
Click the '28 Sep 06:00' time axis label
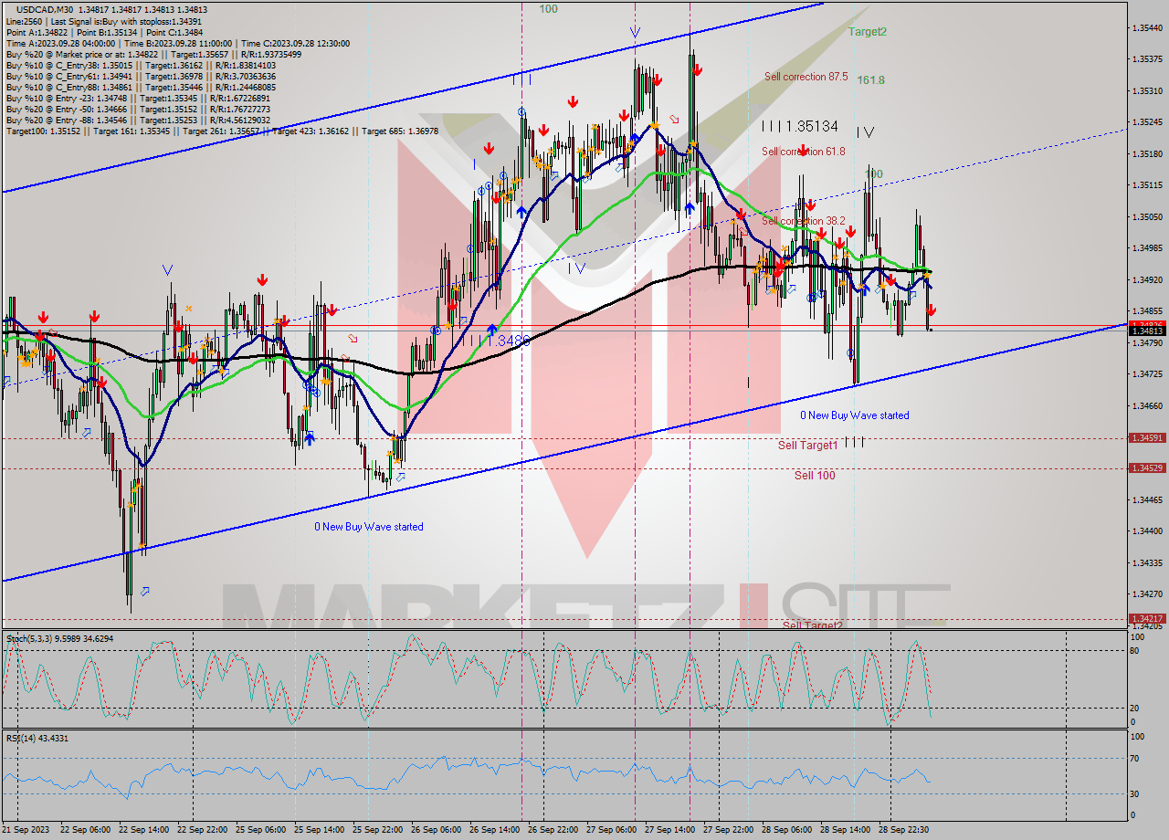click(x=787, y=830)
